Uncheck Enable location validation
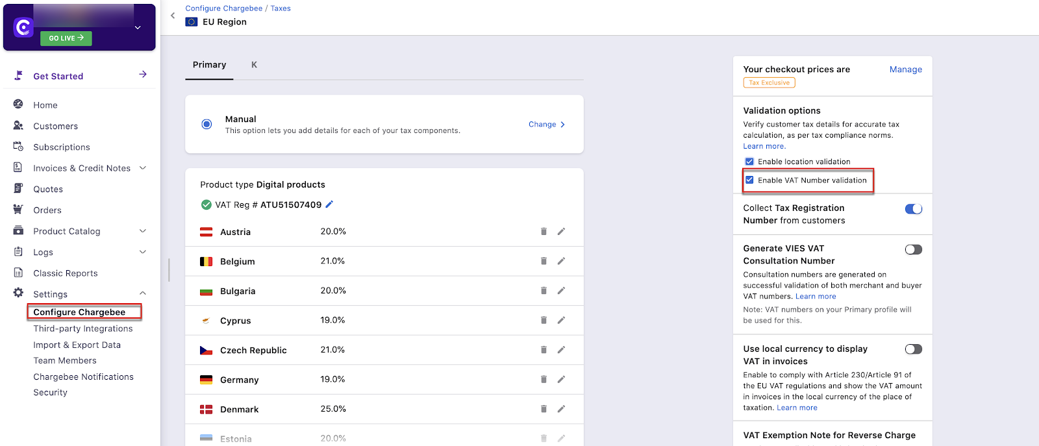The image size is (1039, 446). 749,162
